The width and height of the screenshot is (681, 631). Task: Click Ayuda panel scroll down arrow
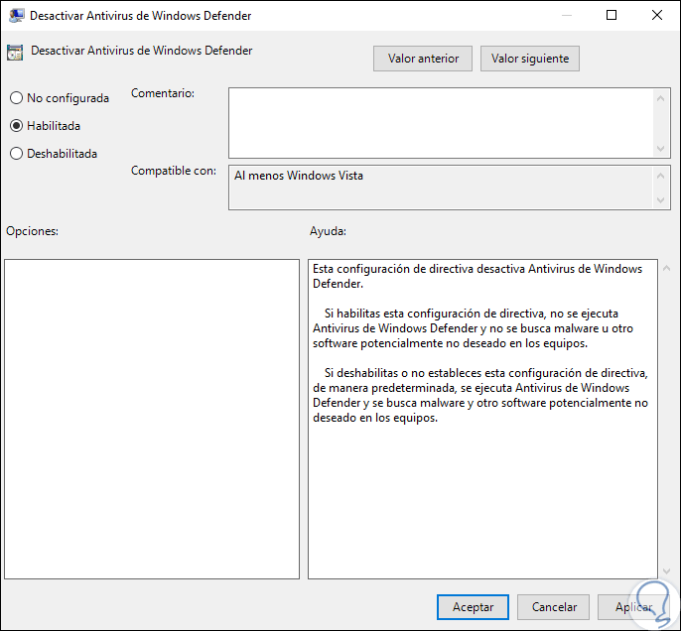click(667, 571)
